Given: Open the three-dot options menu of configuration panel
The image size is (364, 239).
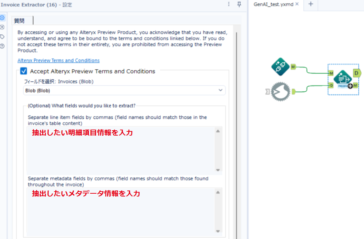Looking at the screenshot, I should 229,4.
